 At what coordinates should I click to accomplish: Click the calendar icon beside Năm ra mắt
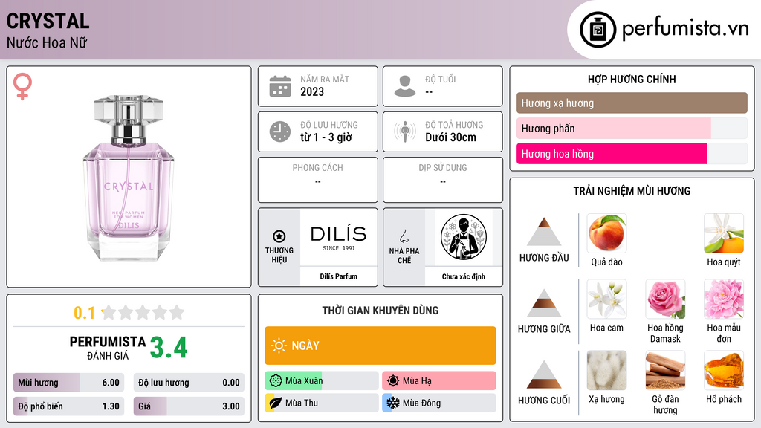pos(280,86)
